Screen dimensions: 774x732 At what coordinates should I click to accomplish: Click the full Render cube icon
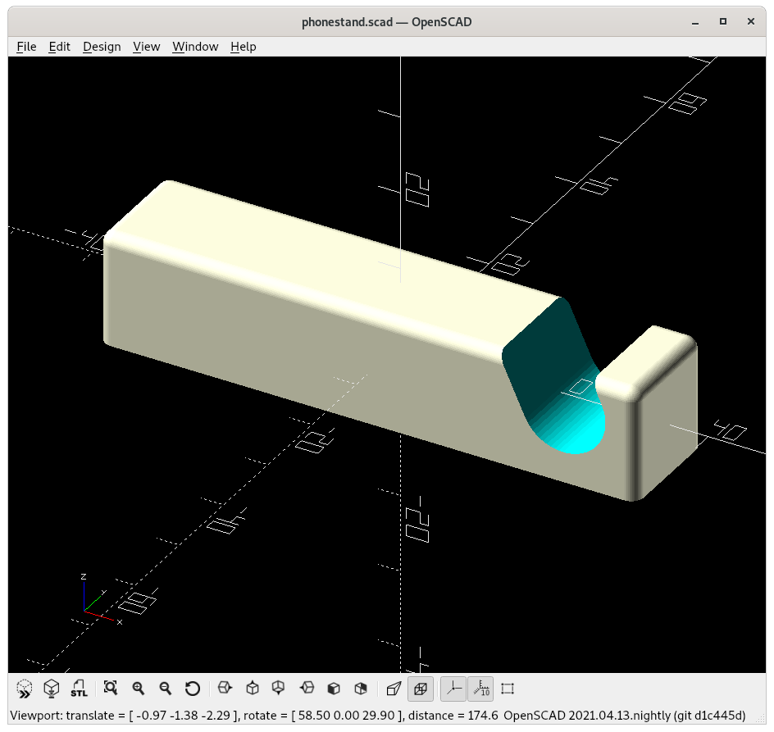pyautogui.click(x=52, y=689)
